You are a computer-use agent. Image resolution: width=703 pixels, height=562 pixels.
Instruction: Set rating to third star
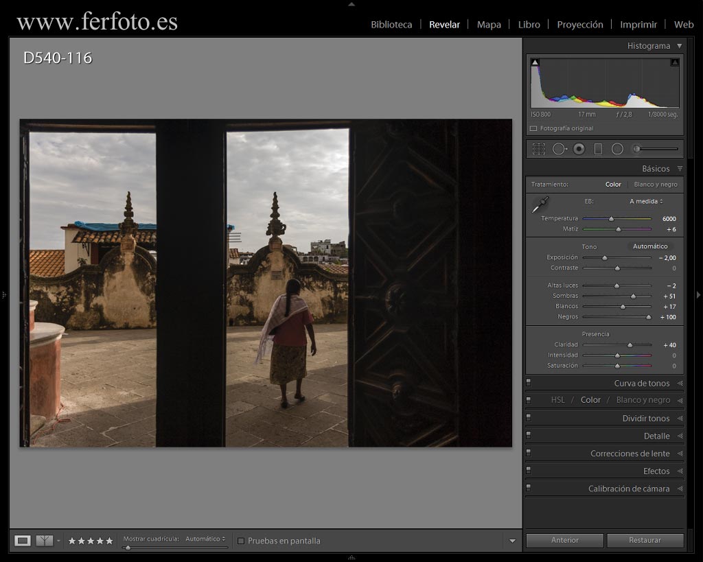91,541
